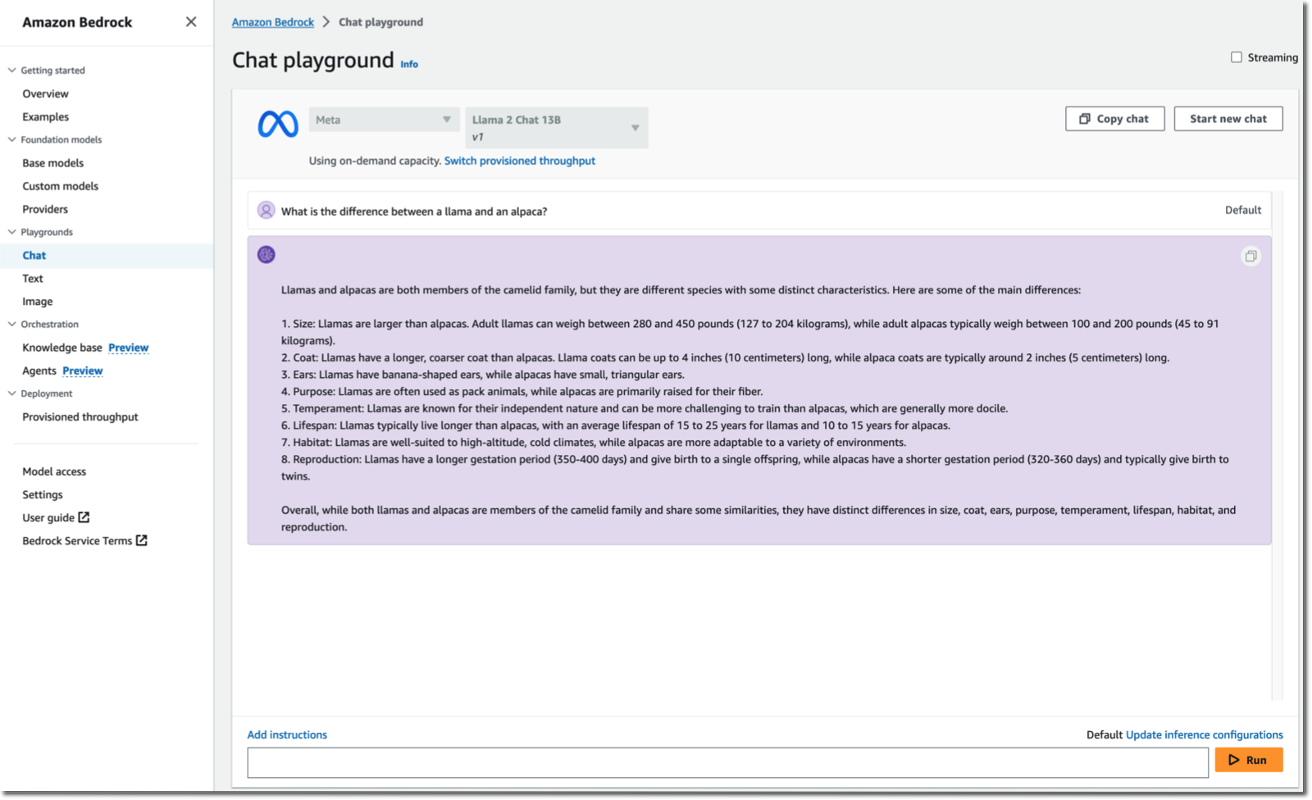Click the Start new chat button
Viewport: 1312px width, 800px height.
click(1228, 119)
